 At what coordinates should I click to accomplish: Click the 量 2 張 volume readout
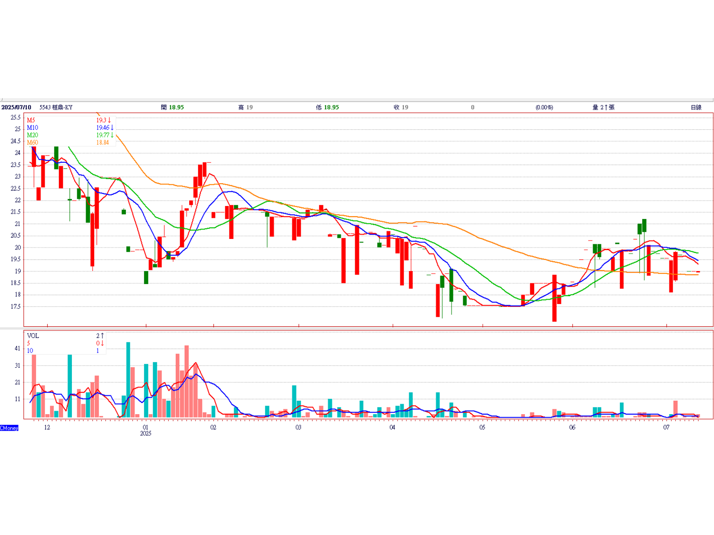[603, 107]
